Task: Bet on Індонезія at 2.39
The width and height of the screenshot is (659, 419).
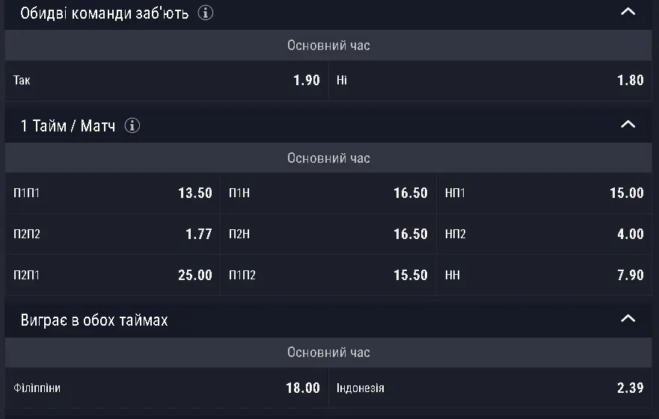Action: click(490, 388)
